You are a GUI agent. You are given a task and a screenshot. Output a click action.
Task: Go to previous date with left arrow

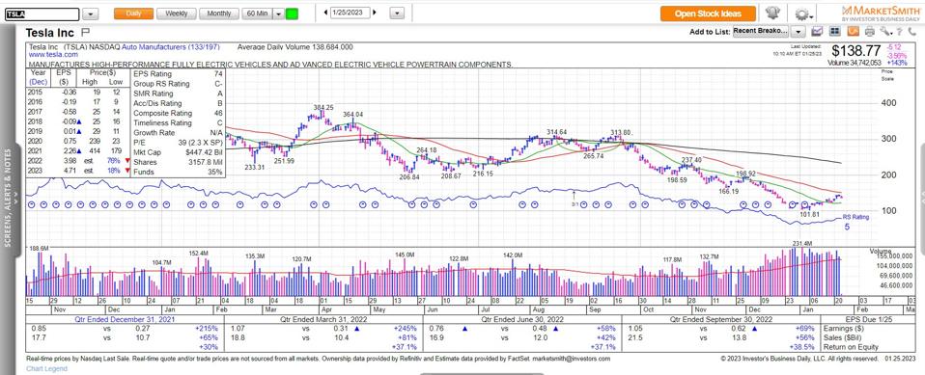click(x=324, y=13)
